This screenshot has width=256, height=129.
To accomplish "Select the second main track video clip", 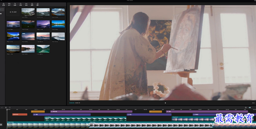I will (x=151, y=125).
